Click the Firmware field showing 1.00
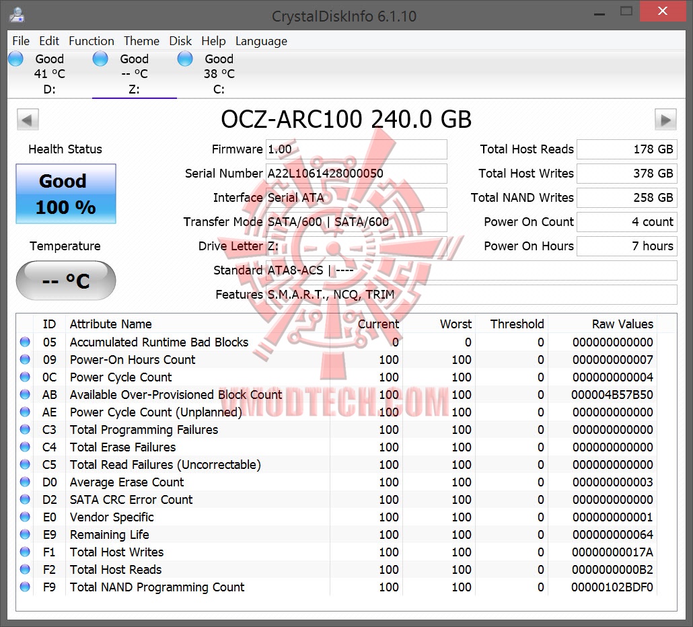Viewport: 693px width, 627px height. tap(356, 149)
